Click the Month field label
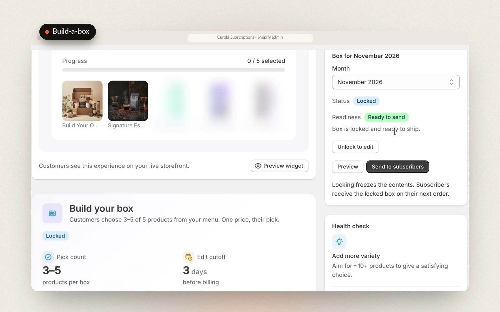 (x=341, y=69)
